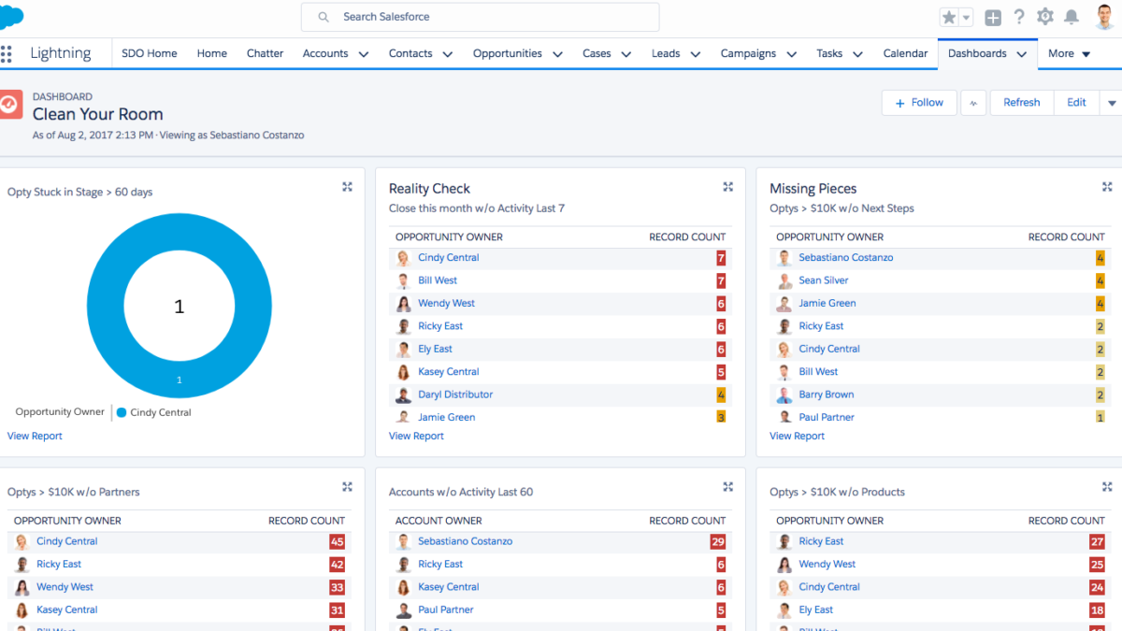The image size is (1122, 631).
Task: Click Barry Brown's avatar in Missing Pieces
Action: coord(784,394)
